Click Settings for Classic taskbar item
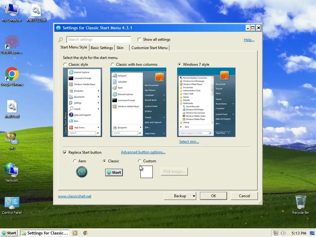The height and width of the screenshot is (237, 316). pos(45,233)
